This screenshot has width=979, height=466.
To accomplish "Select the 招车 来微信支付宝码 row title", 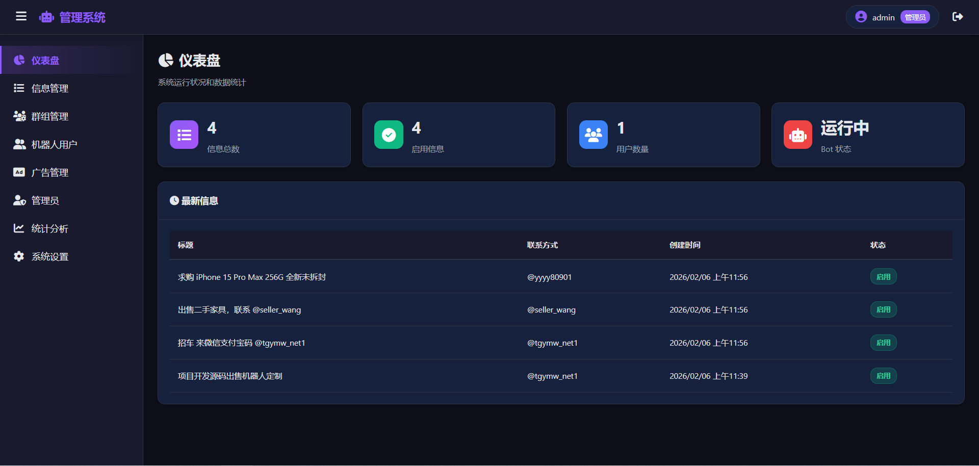I will [x=241, y=343].
